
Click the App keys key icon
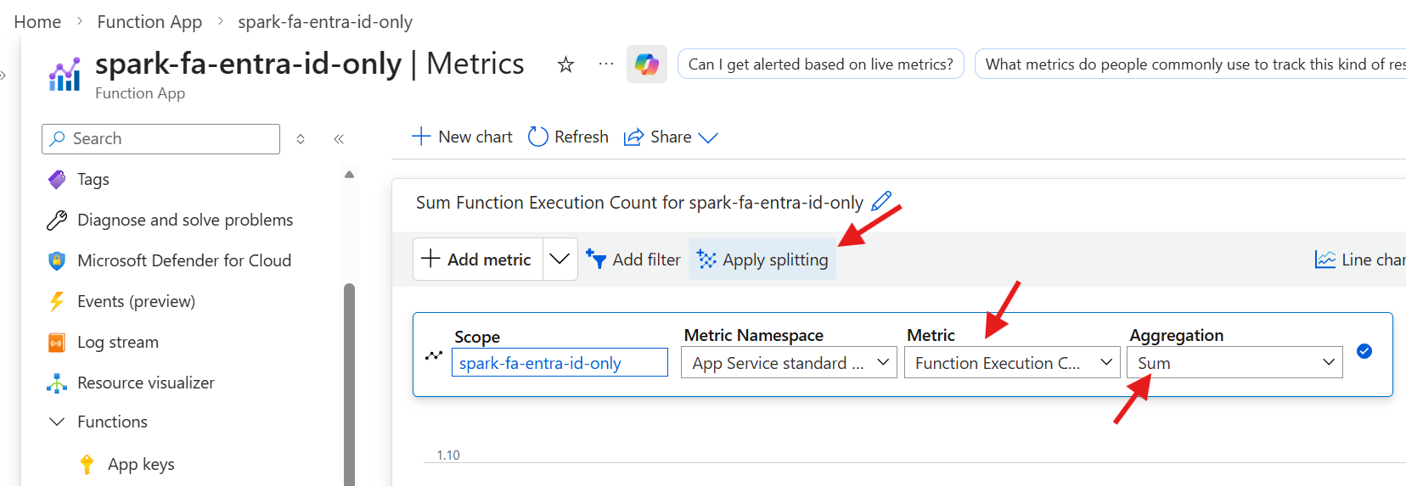[x=87, y=464]
